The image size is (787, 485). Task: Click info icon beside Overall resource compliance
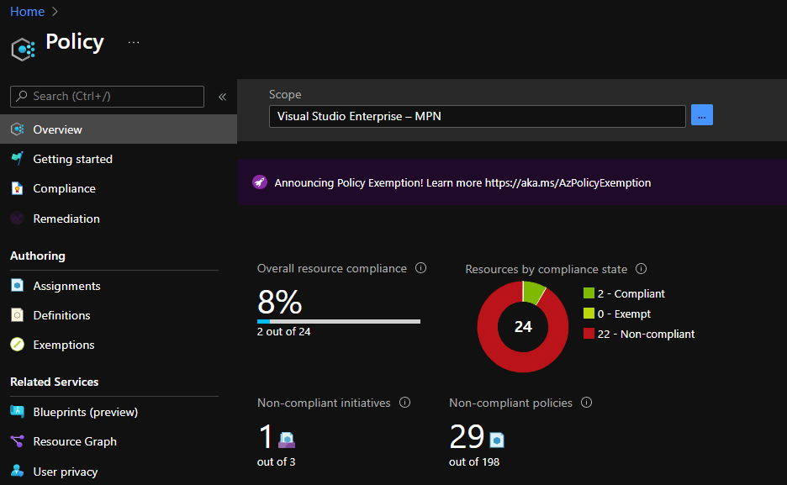[421, 268]
